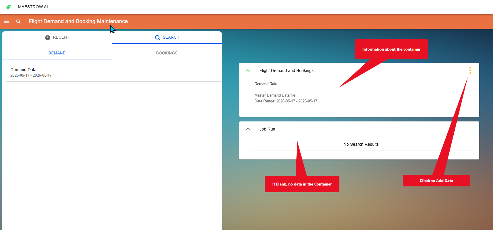This screenshot has height=230, width=493.
Task: Collapse the Flight Demand and Bookings panel
Action: (248, 71)
